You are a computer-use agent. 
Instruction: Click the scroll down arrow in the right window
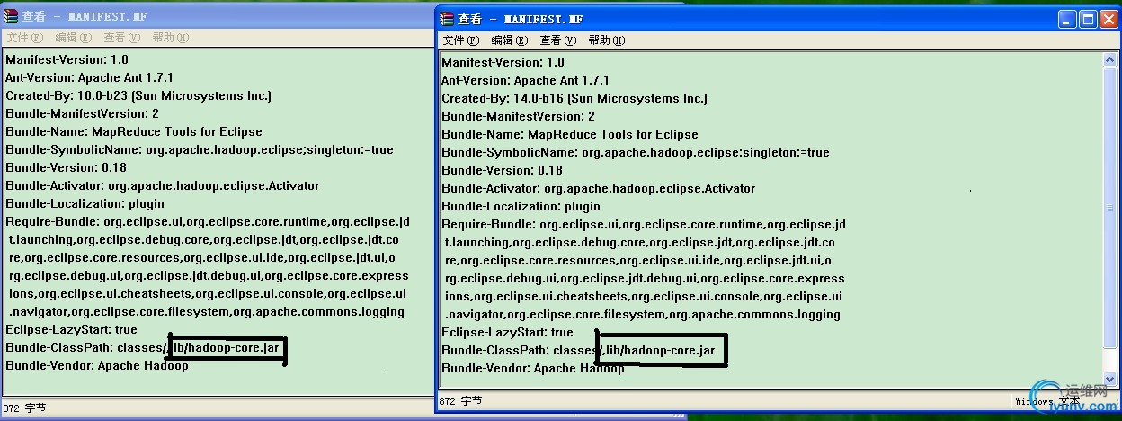point(1109,381)
